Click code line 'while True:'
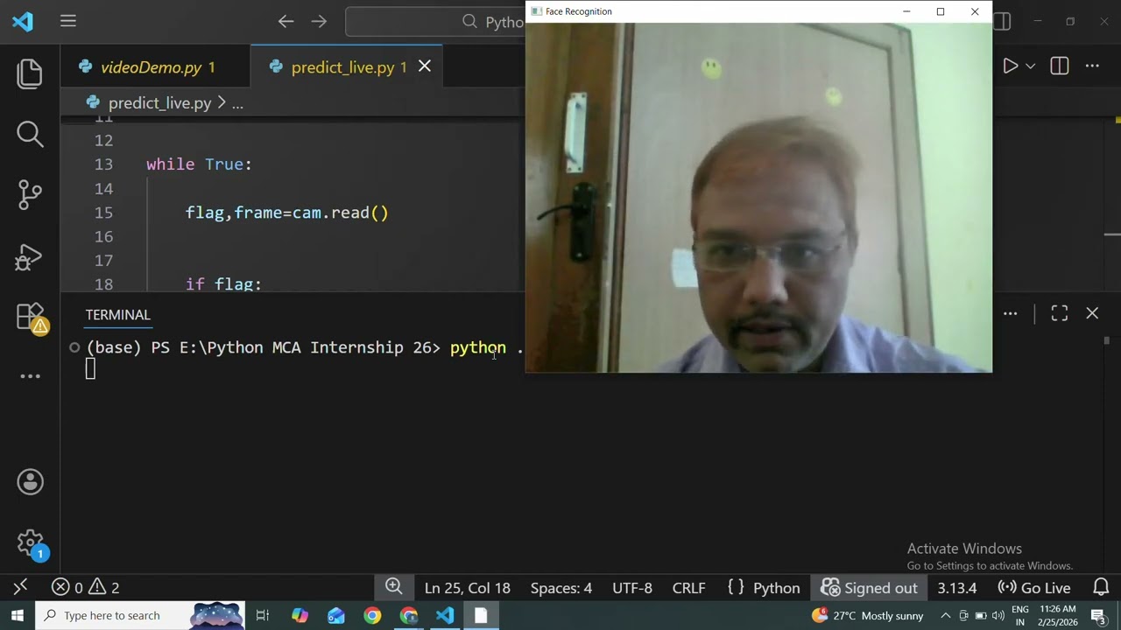1121x630 pixels. tap(199, 164)
